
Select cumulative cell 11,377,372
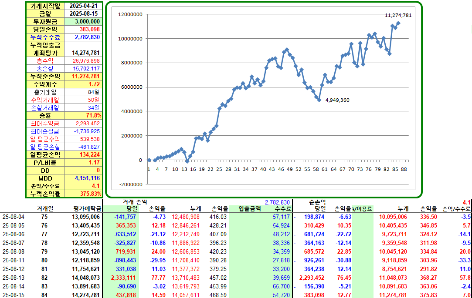tap(186, 269)
